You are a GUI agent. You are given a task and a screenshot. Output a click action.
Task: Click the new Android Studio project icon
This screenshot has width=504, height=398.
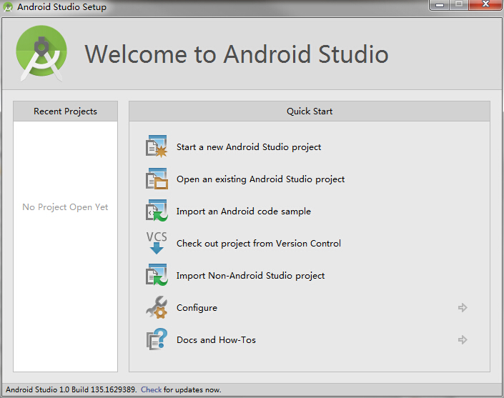pyautogui.click(x=157, y=146)
